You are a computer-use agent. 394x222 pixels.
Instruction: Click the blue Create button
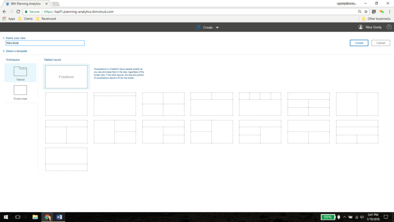(x=359, y=43)
